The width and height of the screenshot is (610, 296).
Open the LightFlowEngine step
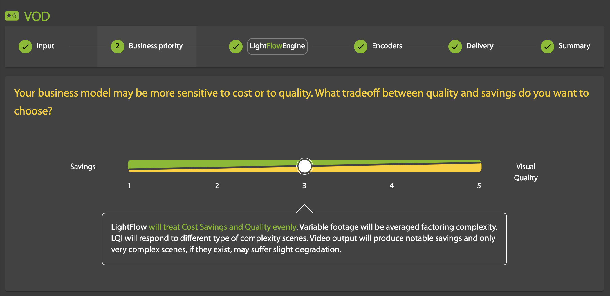click(277, 46)
